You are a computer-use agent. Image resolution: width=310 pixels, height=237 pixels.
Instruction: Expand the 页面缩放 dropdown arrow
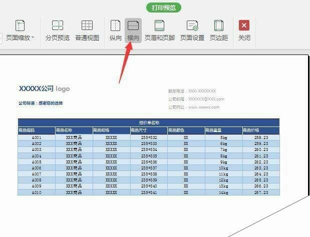pyautogui.click(x=33, y=37)
